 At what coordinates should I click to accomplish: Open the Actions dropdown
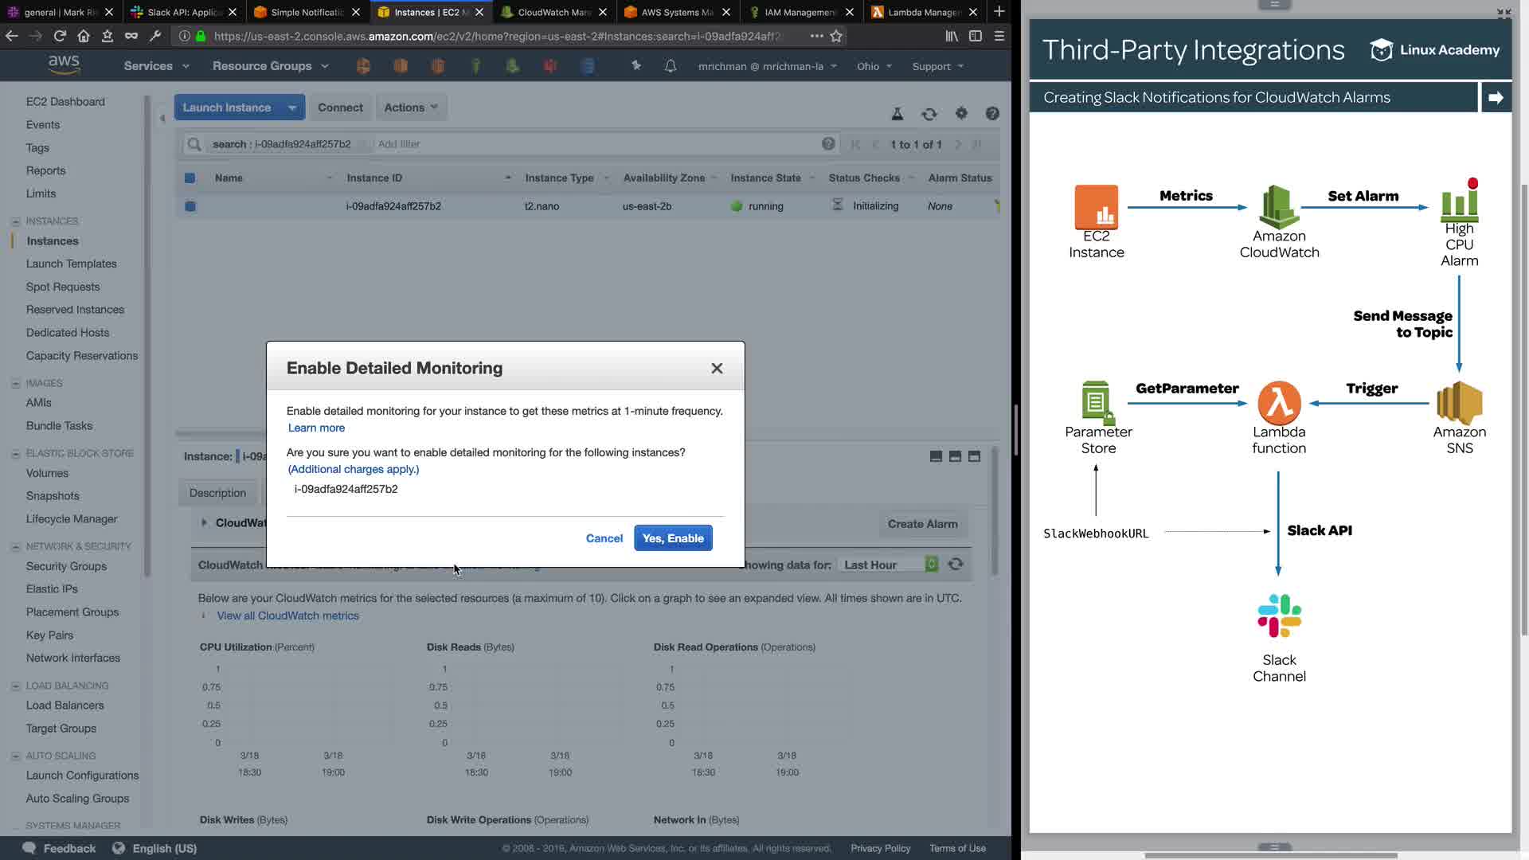tap(410, 107)
